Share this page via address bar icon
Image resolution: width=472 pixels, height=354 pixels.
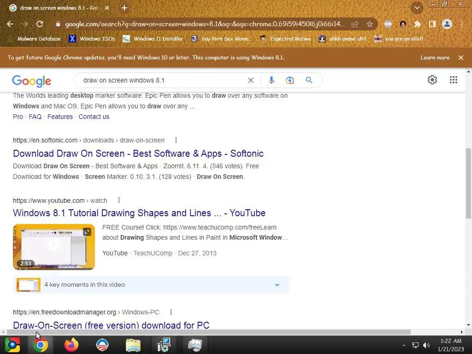pos(355,24)
